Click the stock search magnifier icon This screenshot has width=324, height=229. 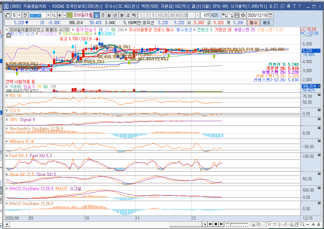click(x=54, y=15)
